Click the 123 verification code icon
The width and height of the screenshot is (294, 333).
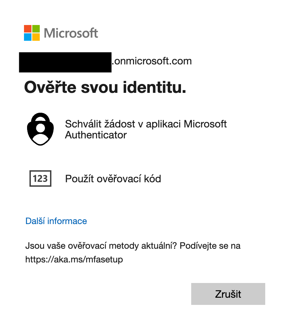tap(40, 178)
